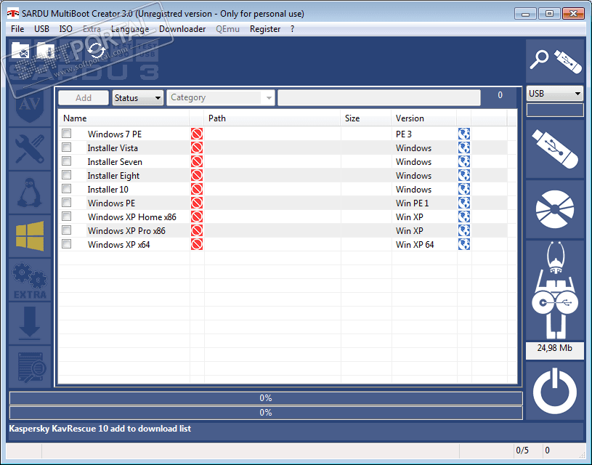Click the wide text field beside Category
Viewport: 592px width, 465px height.
(x=379, y=98)
